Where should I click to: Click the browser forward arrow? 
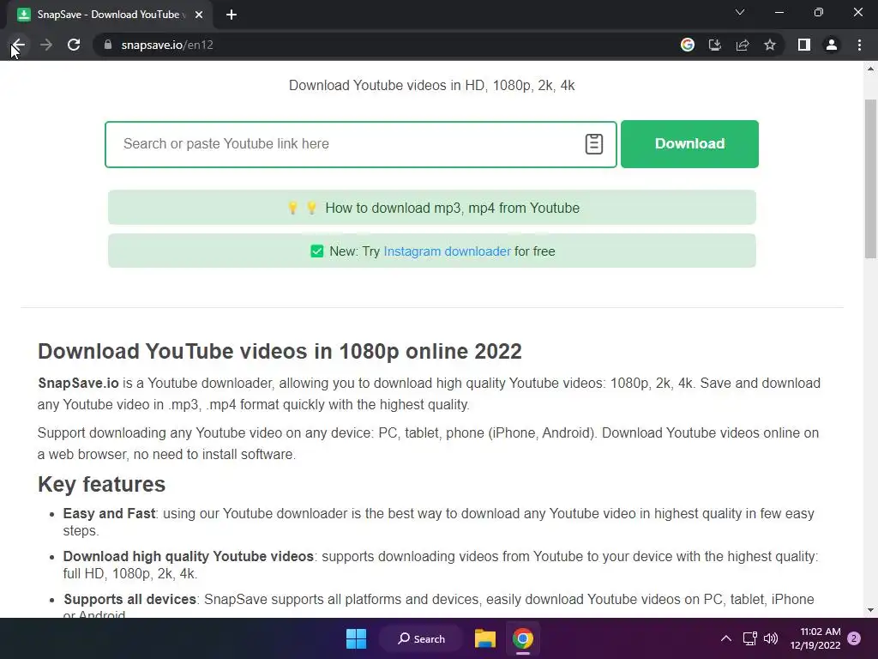click(46, 45)
